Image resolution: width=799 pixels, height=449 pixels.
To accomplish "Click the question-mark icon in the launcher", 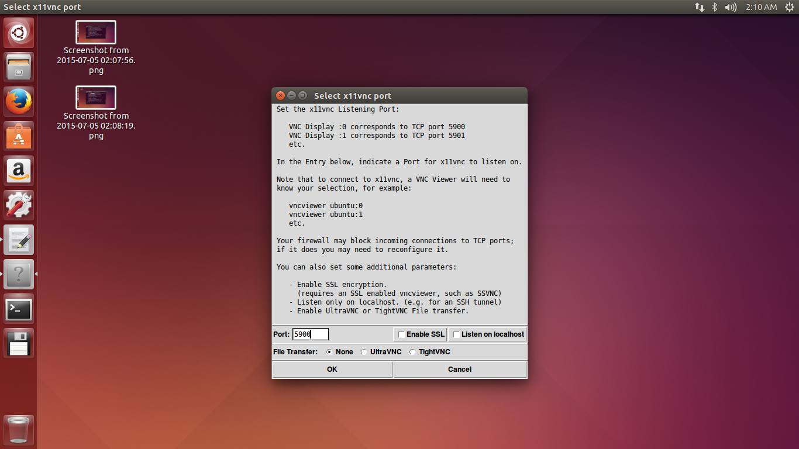I will pyautogui.click(x=19, y=274).
